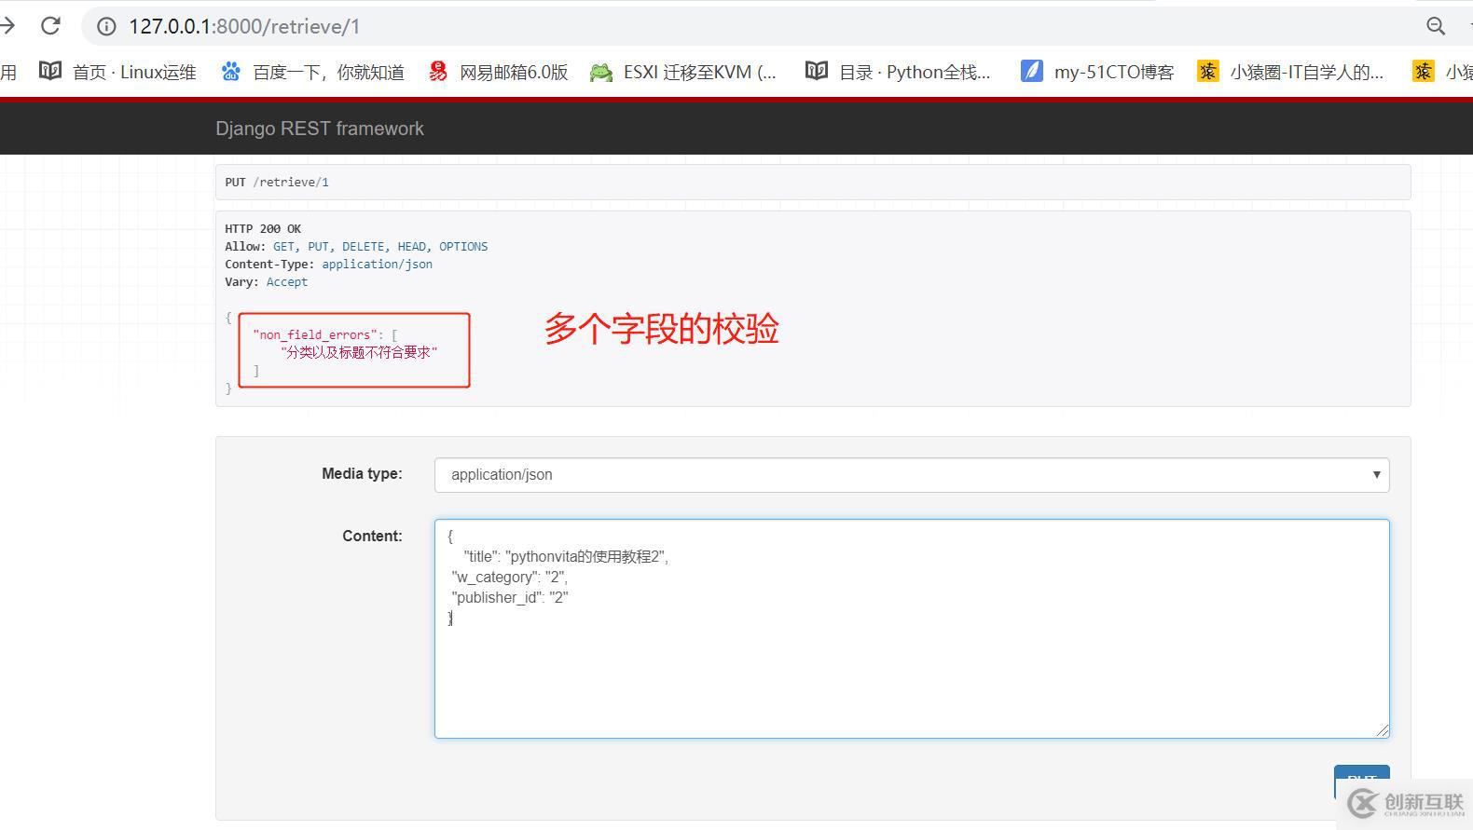Image resolution: width=1473 pixels, height=830 pixels.
Task: Click the Vary: Accept header line
Action: (266, 281)
